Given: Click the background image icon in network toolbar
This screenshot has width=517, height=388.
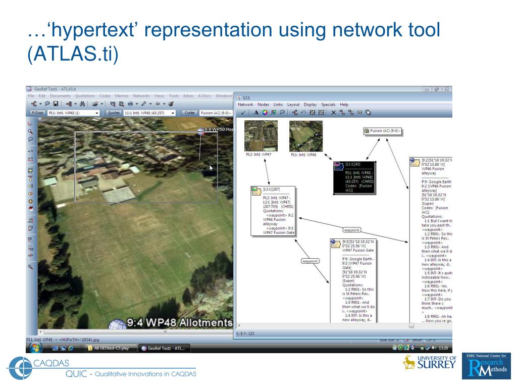Looking at the screenshot, I should (274, 113).
